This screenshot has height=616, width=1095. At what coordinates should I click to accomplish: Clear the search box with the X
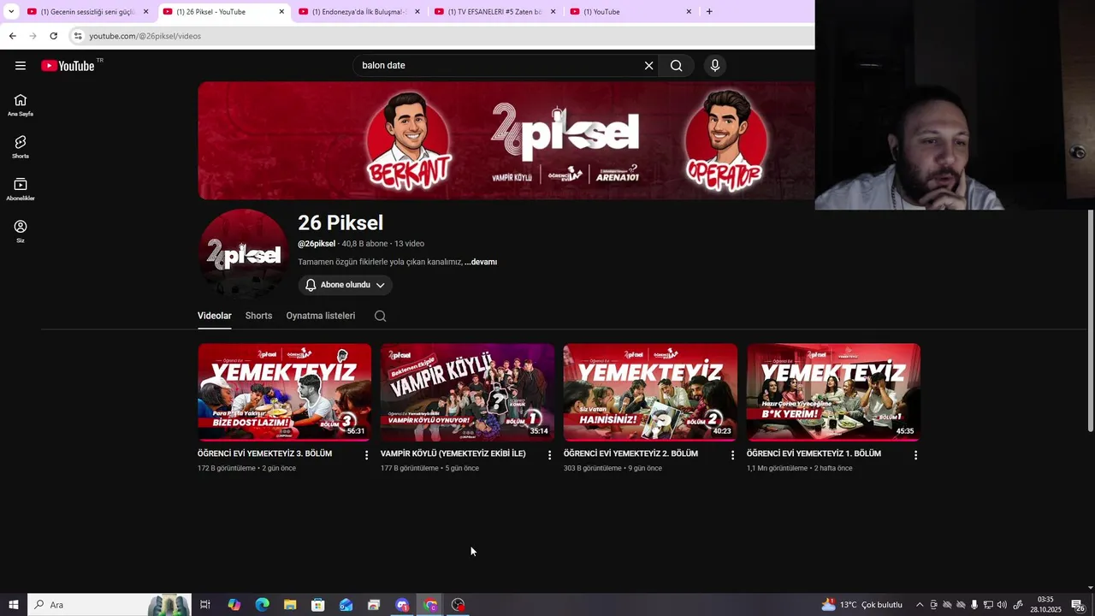(x=648, y=66)
